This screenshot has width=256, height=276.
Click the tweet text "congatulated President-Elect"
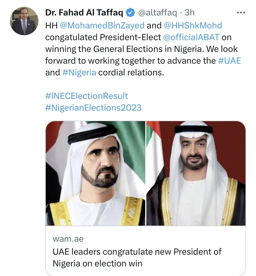tap(103, 37)
